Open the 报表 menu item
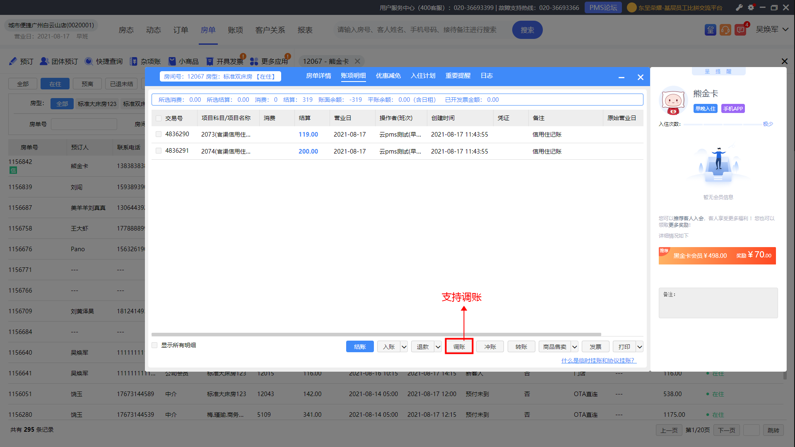Image resolution: width=795 pixels, height=447 pixels. (305, 30)
